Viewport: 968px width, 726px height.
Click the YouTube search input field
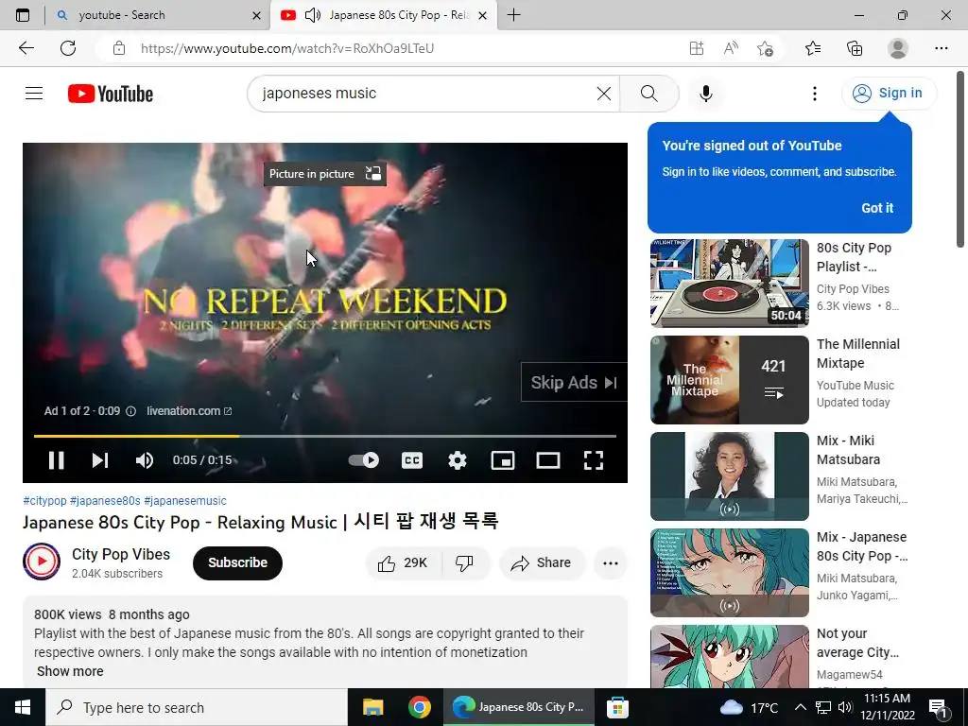pyautogui.click(x=426, y=94)
